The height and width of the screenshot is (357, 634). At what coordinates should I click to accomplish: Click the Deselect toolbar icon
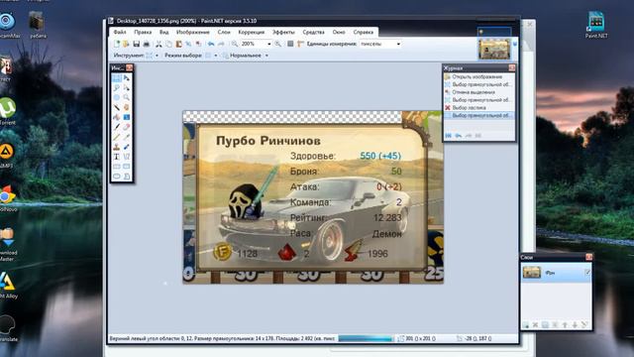pos(198,44)
